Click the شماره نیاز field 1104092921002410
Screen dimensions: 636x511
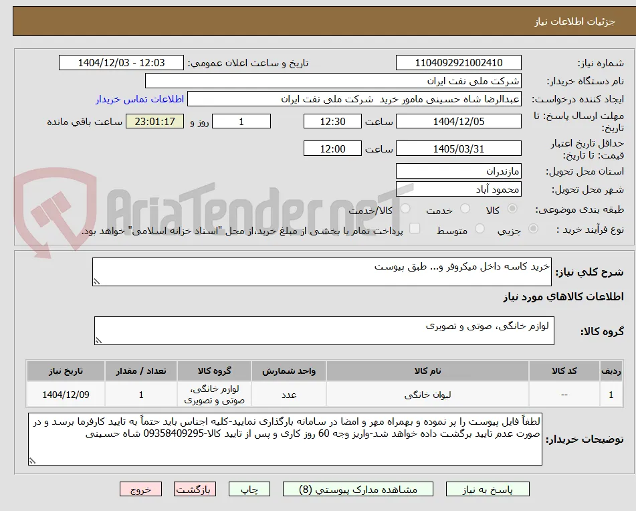click(x=458, y=63)
